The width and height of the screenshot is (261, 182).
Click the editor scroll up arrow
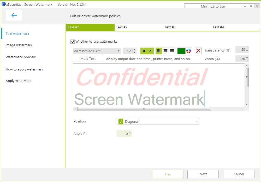[247, 66]
